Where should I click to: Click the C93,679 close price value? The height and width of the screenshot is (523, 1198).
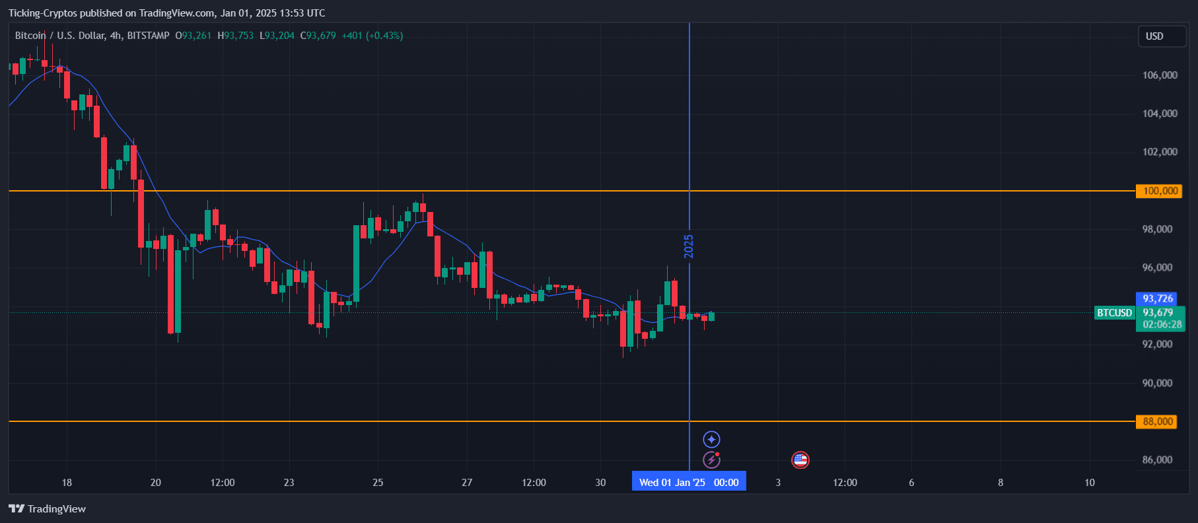318,36
